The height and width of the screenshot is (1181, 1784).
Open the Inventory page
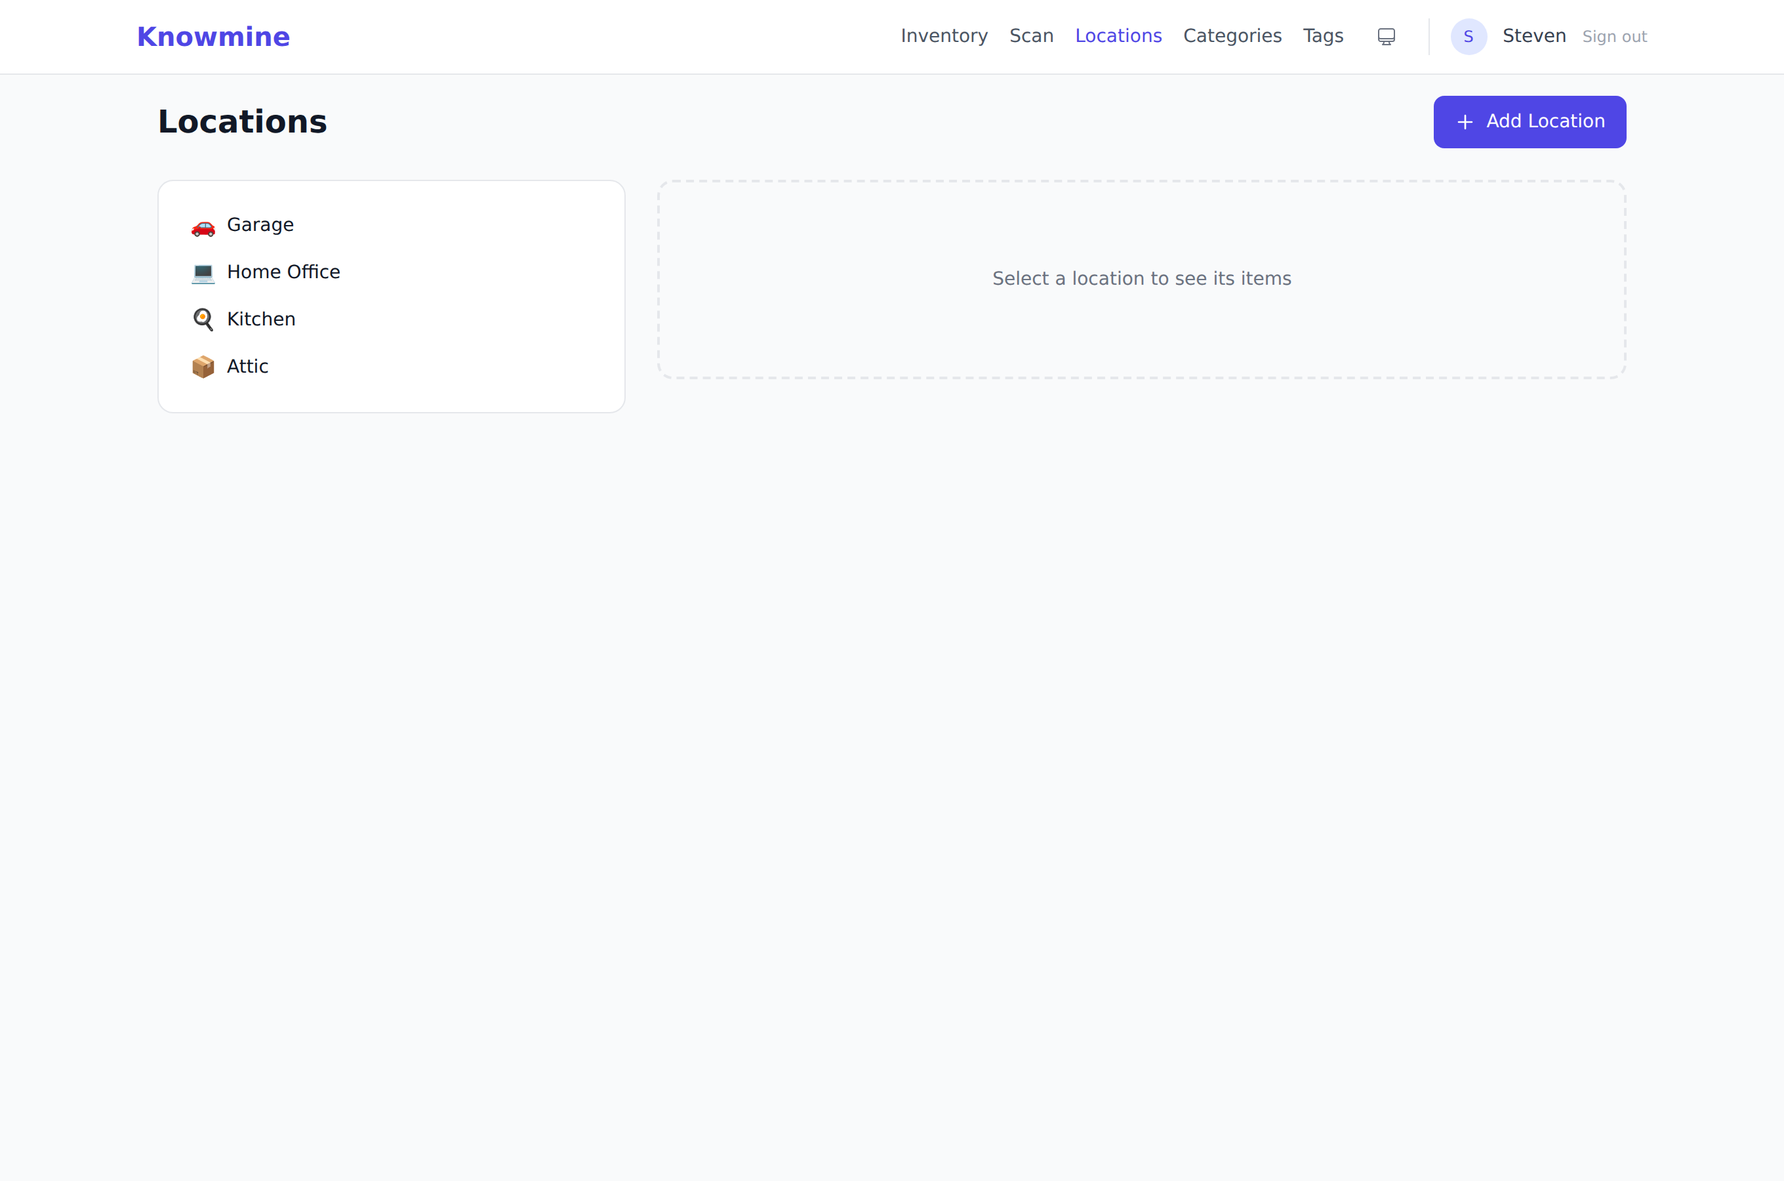tap(944, 36)
